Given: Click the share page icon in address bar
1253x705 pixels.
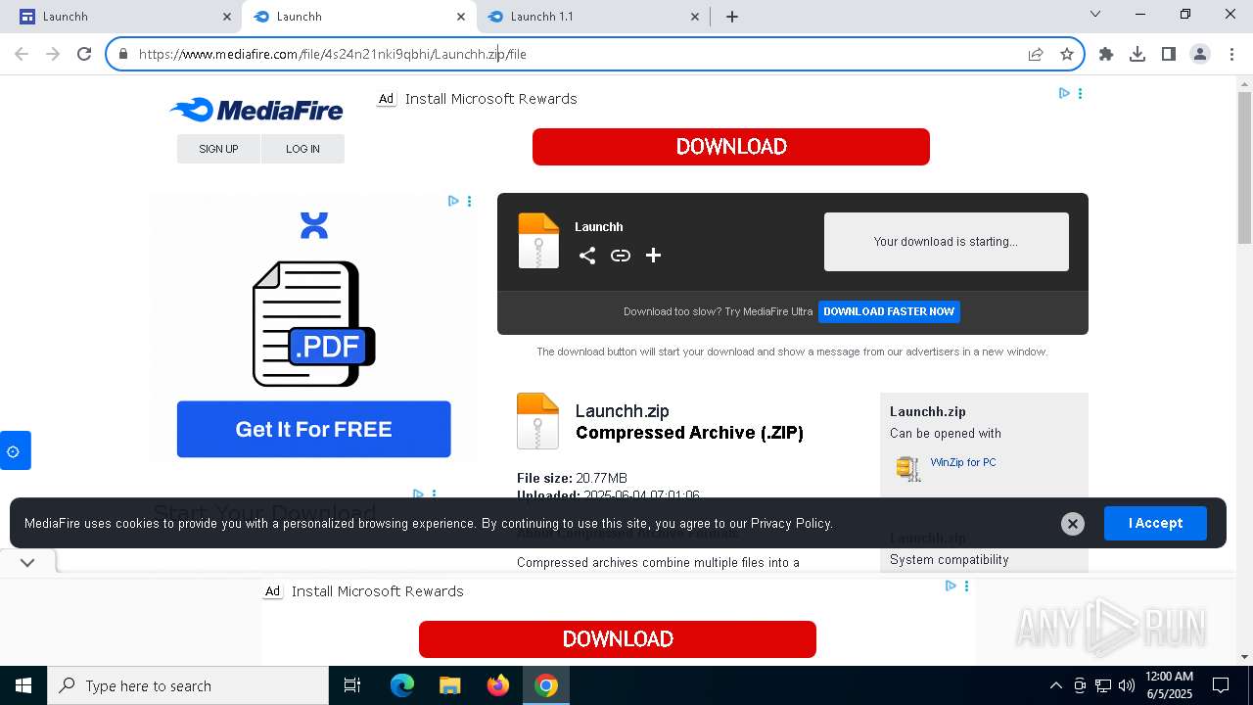Looking at the screenshot, I should tap(1036, 54).
